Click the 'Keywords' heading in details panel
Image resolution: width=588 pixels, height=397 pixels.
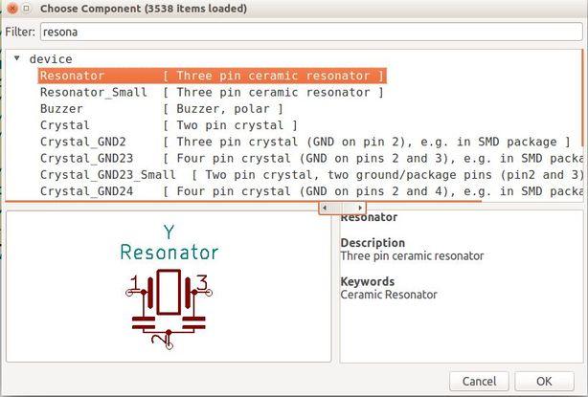pyautogui.click(x=367, y=281)
